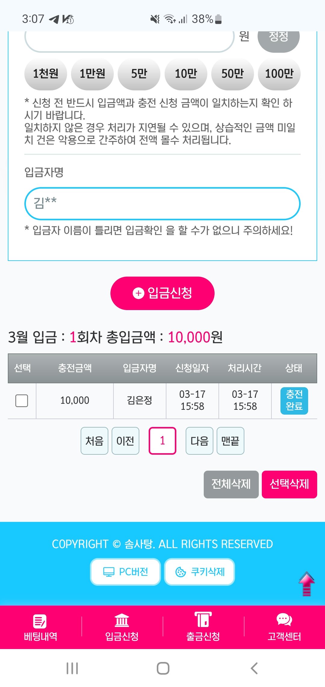
Task: Check the 10,000 deposit row checkbox
Action: [22, 401]
